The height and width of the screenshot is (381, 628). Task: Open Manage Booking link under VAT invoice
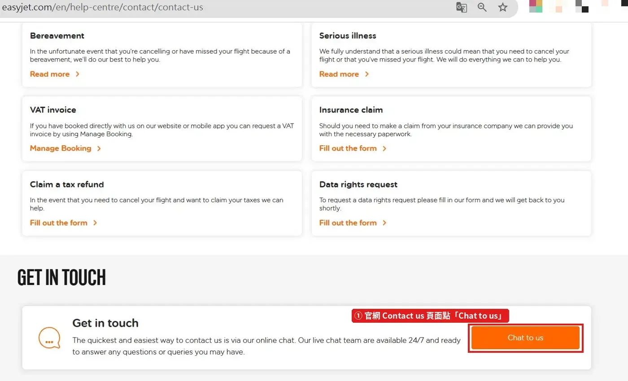[61, 148]
